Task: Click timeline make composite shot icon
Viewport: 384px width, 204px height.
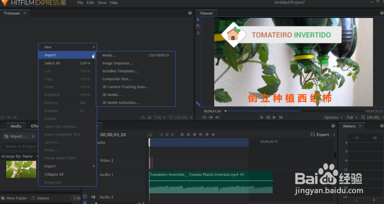Action: click(150, 135)
